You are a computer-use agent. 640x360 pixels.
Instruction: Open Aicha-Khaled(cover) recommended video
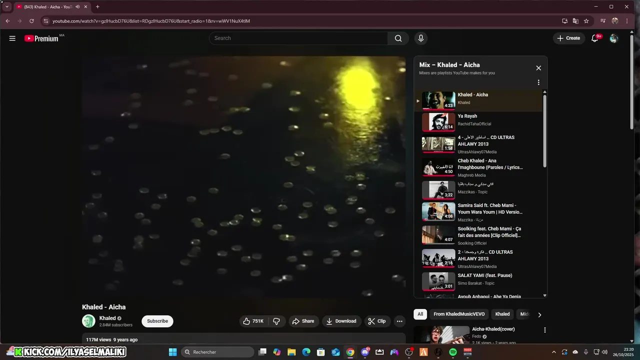click(493, 329)
